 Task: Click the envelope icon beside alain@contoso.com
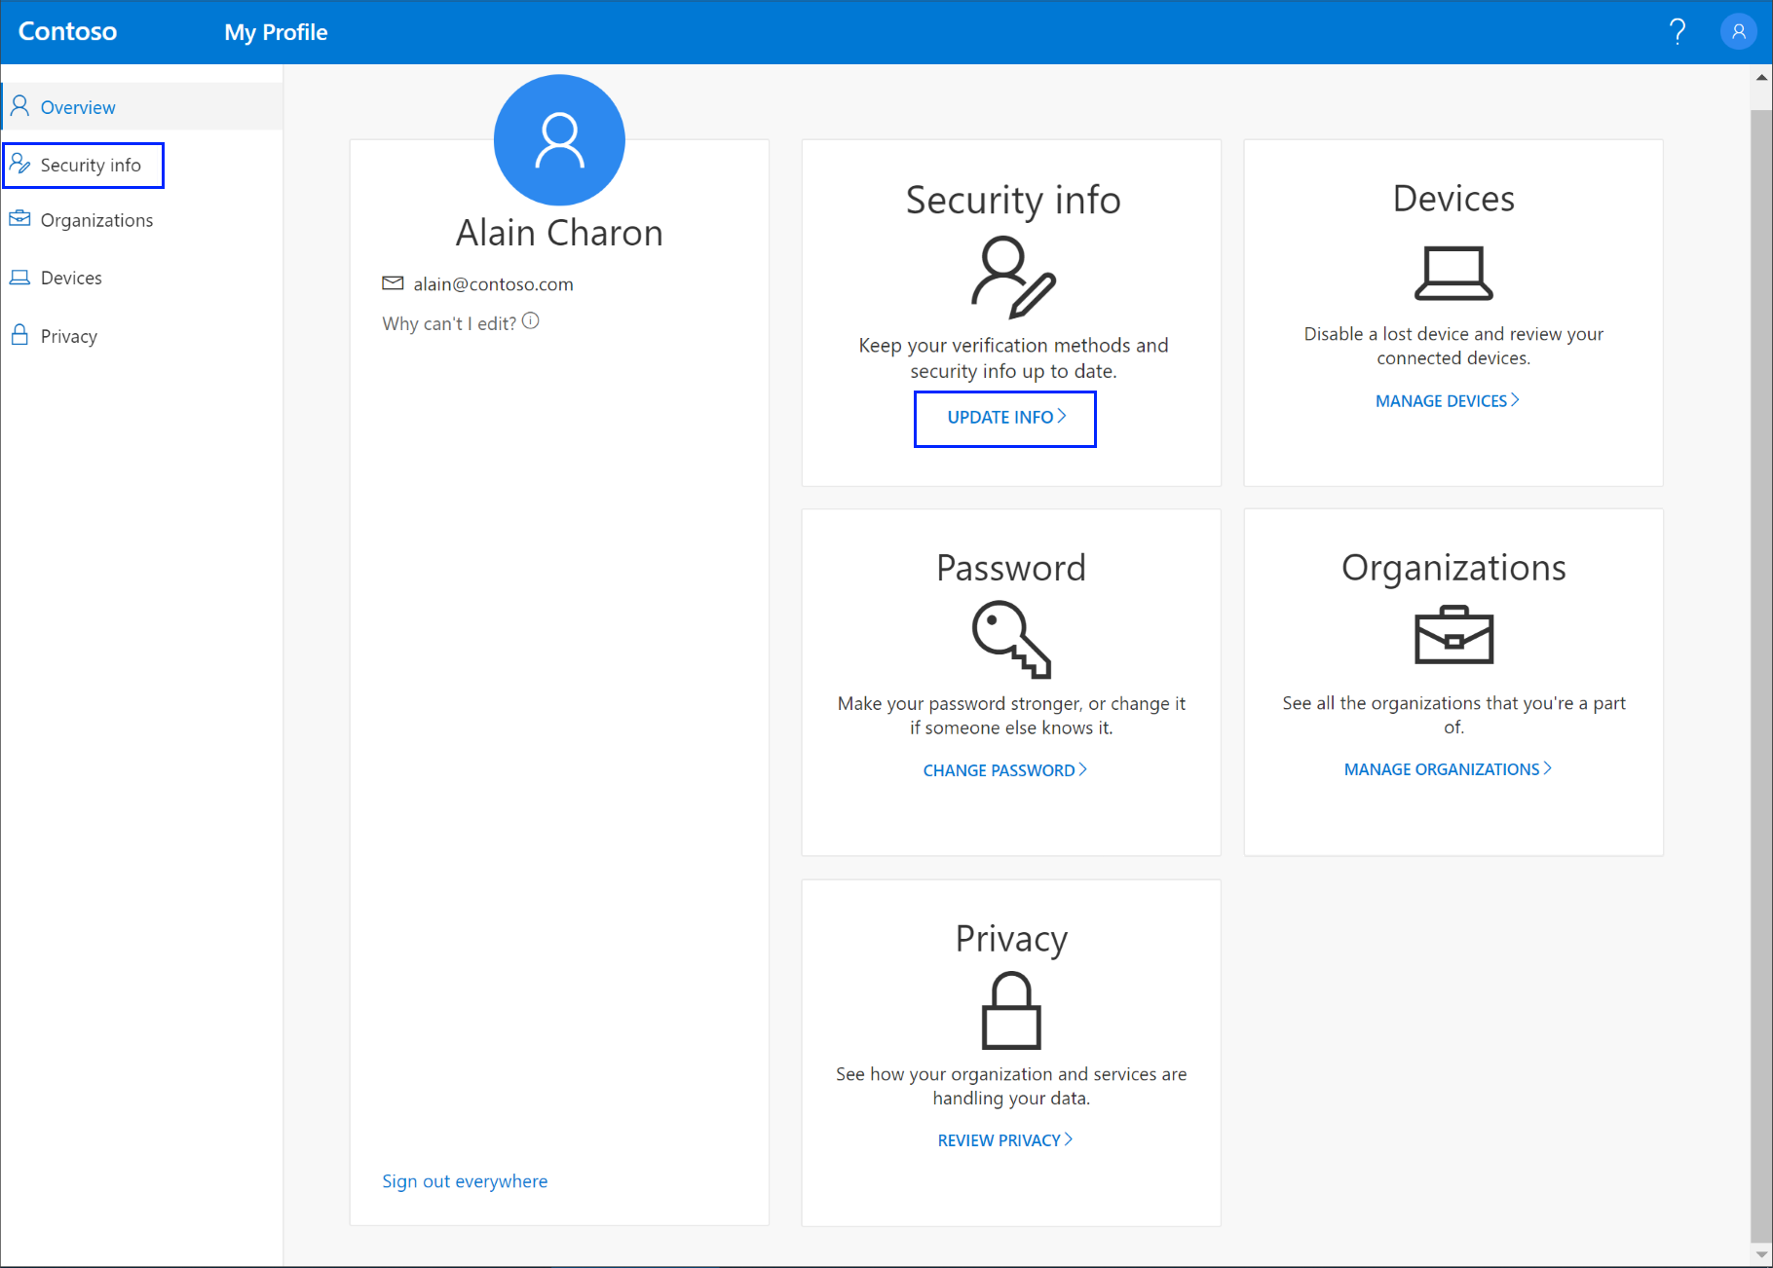point(393,283)
